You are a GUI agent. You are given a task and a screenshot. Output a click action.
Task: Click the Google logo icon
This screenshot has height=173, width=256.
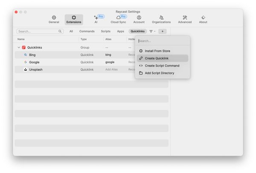26,62
